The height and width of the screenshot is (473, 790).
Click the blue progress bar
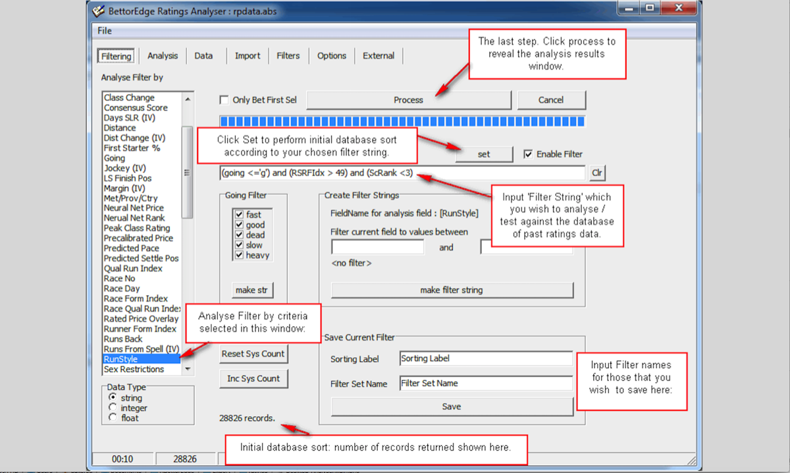(402, 121)
